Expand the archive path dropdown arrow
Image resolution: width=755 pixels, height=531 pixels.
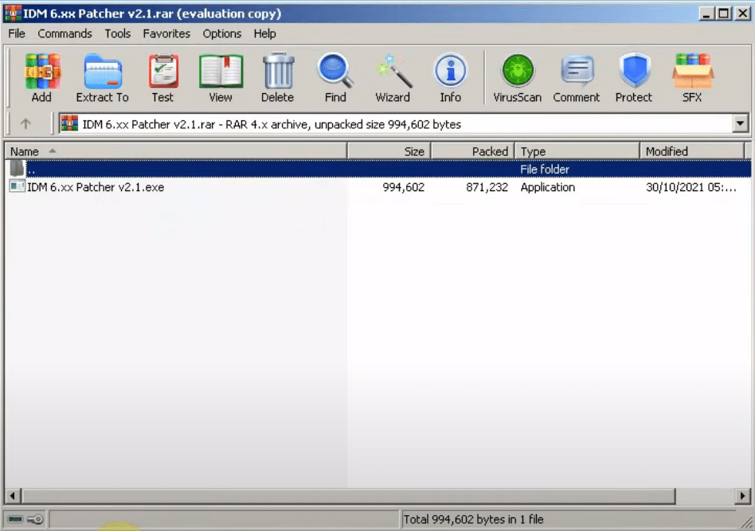741,123
